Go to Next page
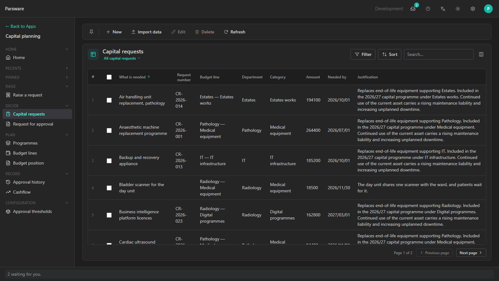This screenshot has width=499, height=281. pos(471,253)
